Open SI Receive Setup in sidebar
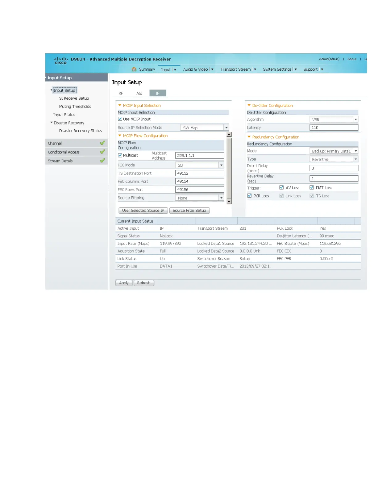The height and width of the screenshot is (489, 378). tap(74, 98)
